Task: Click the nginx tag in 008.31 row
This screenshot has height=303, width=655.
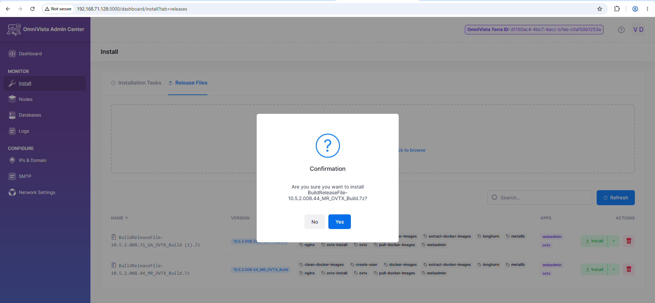Action: pos(307,245)
